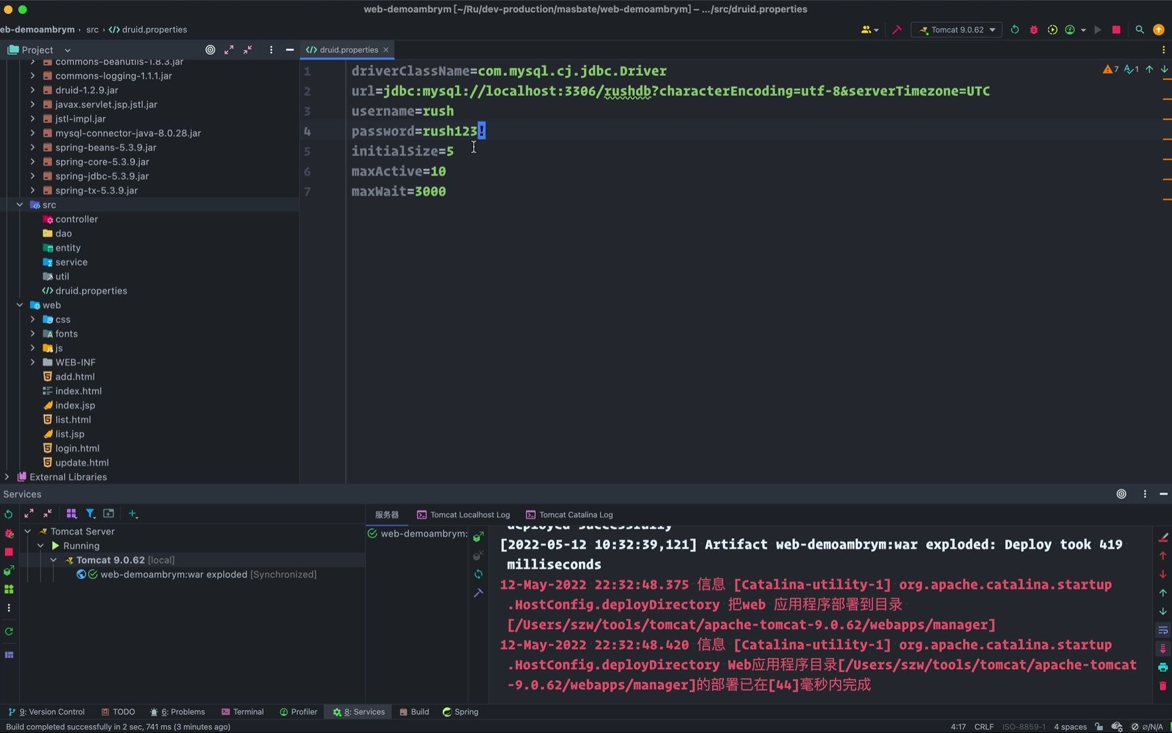
Task: Print the console log with the printer icon
Action: pos(1163,667)
